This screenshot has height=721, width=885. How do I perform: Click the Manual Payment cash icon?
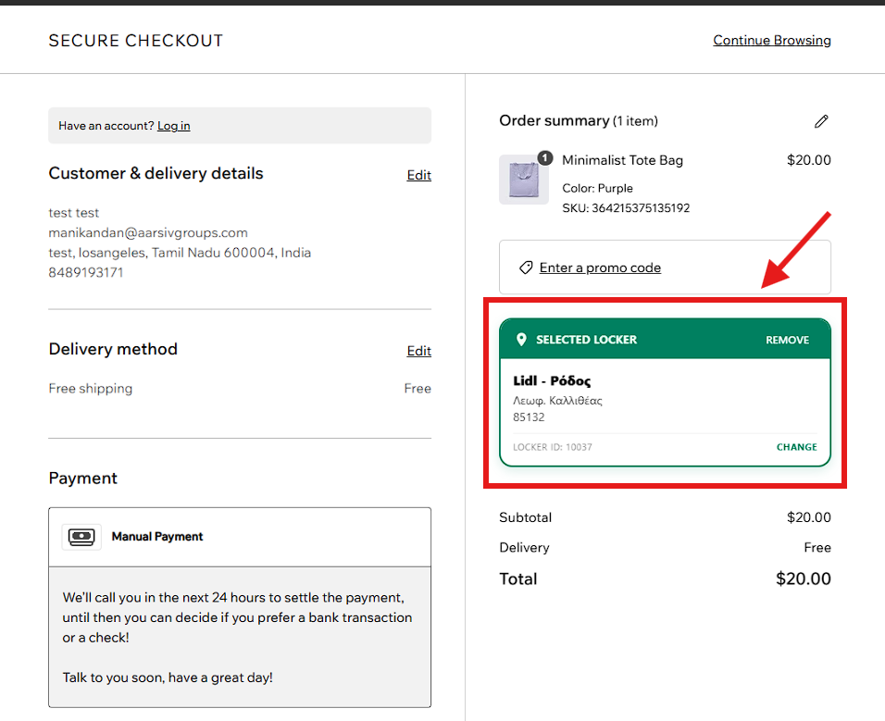81,537
